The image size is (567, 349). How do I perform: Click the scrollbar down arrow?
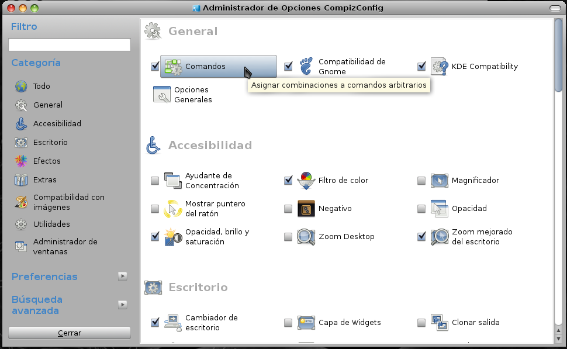tap(559, 339)
